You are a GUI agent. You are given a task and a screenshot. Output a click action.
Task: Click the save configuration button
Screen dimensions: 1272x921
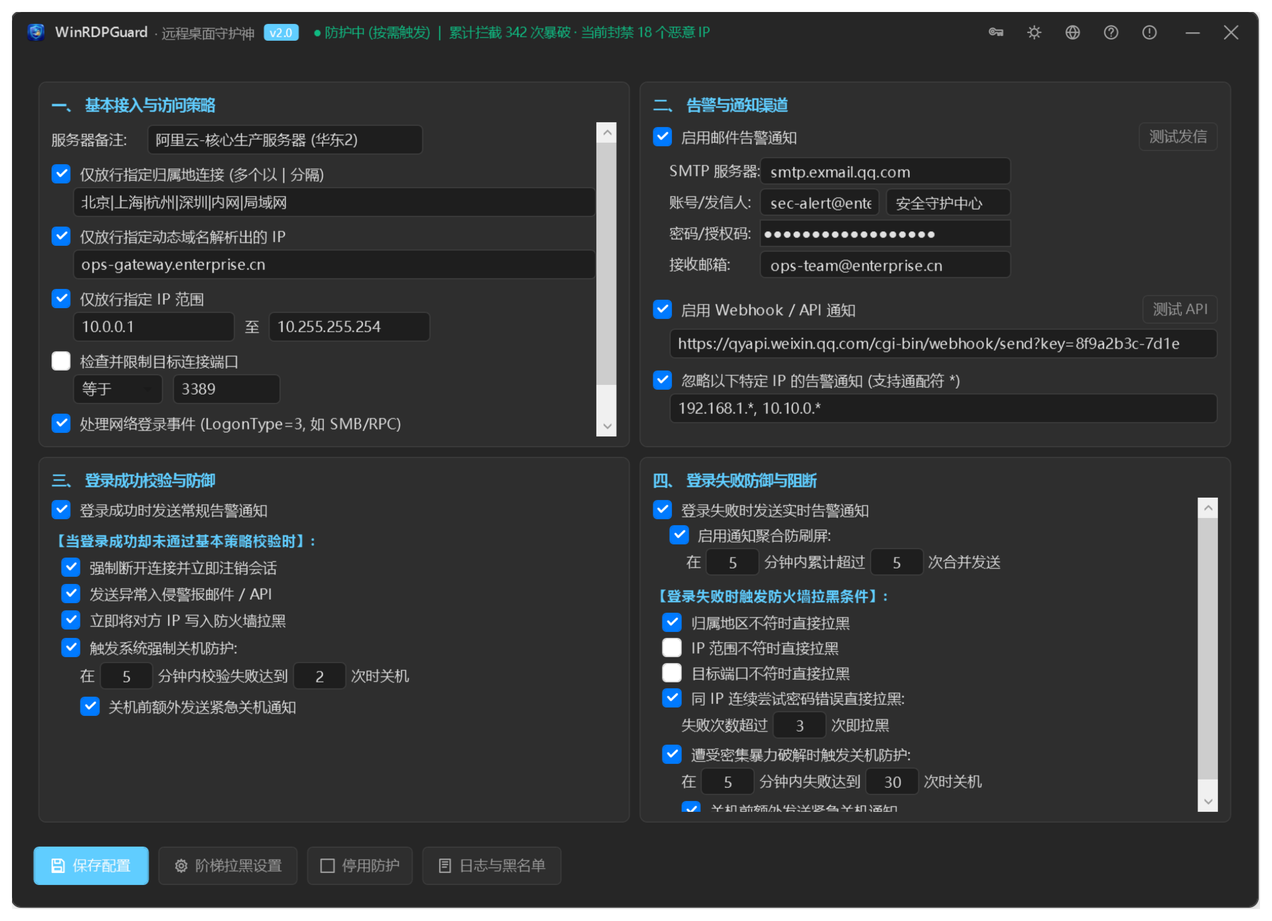coord(91,865)
